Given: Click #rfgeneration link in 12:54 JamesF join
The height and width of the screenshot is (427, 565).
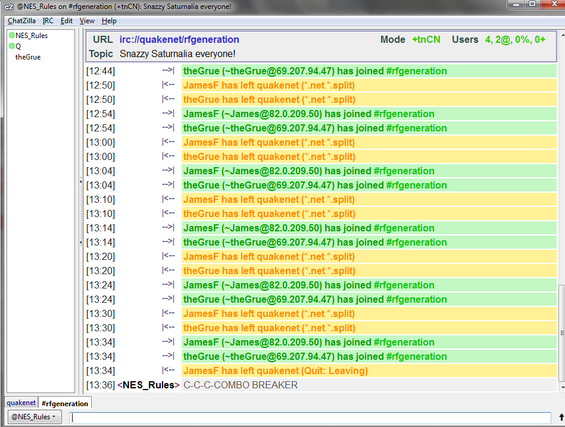Looking at the screenshot, I should tap(404, 114).
